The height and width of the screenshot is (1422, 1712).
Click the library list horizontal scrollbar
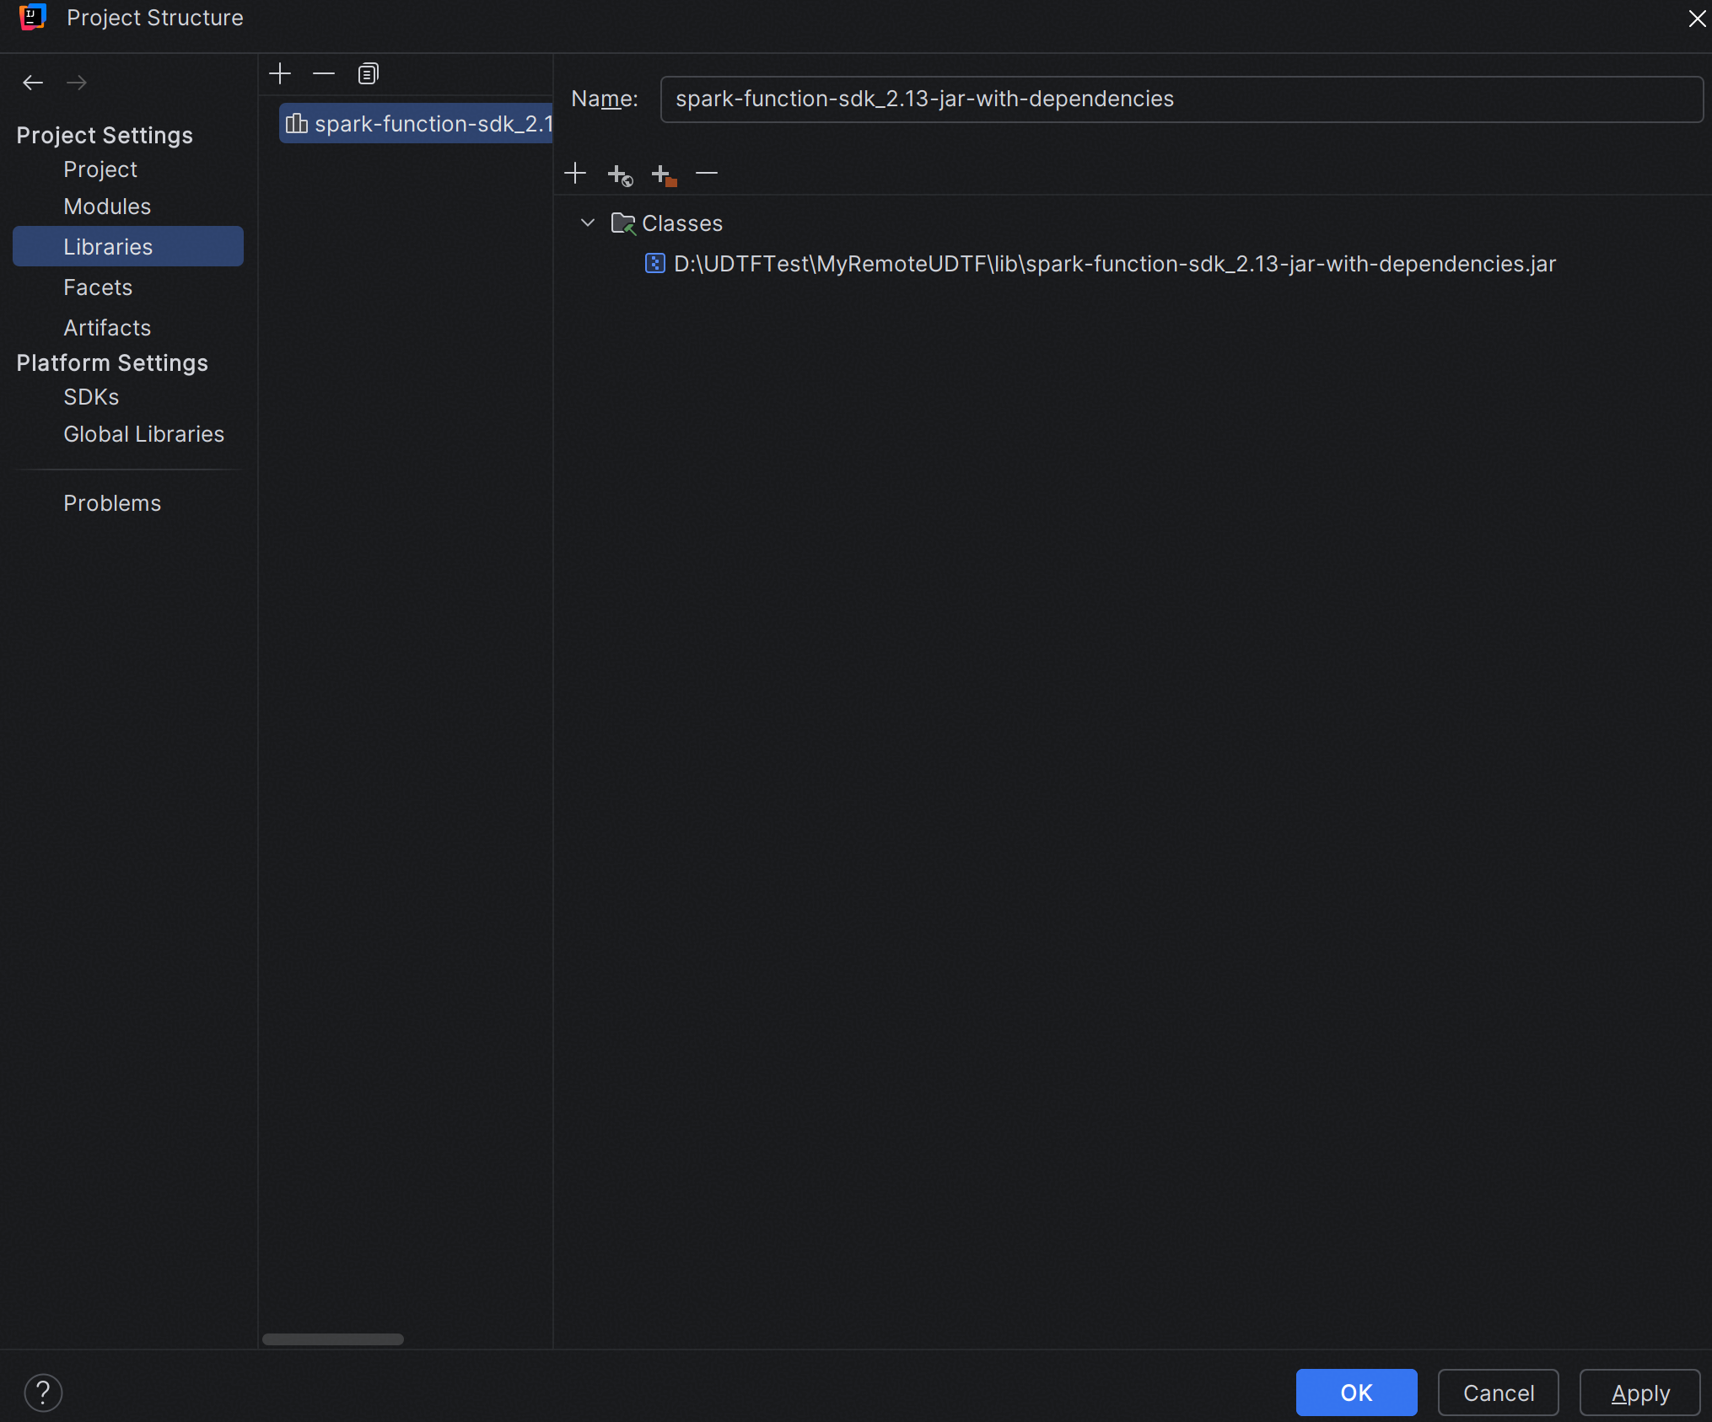333,1339
